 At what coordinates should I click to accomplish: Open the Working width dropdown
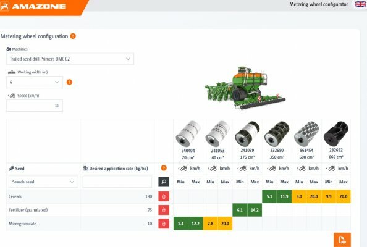(35, 82)
